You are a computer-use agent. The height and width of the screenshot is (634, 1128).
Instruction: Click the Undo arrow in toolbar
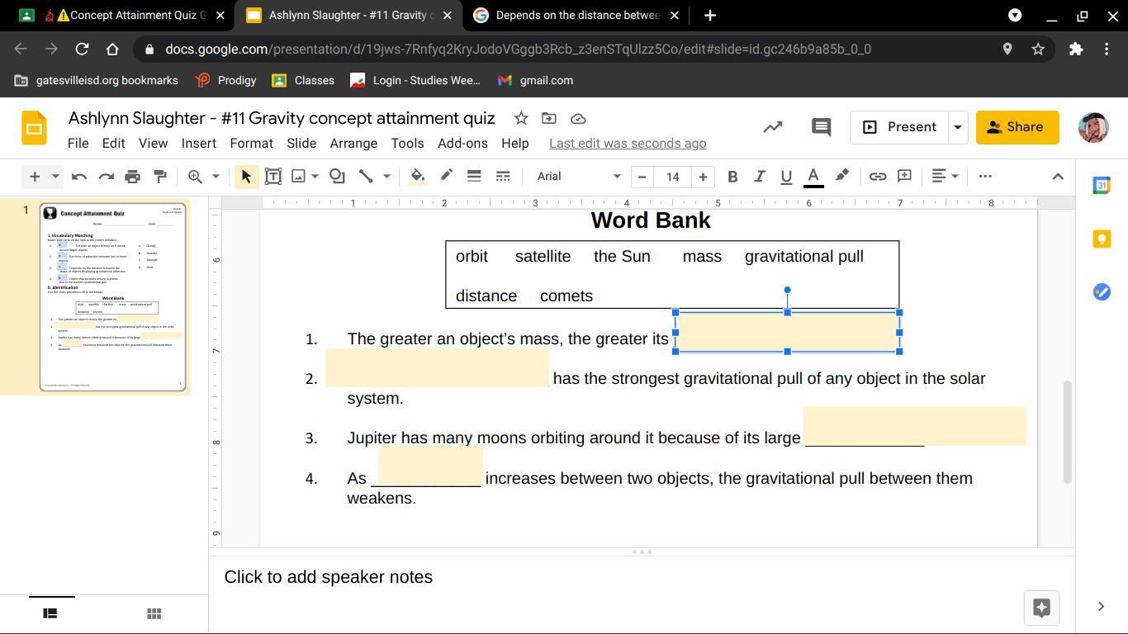point(79,176)
